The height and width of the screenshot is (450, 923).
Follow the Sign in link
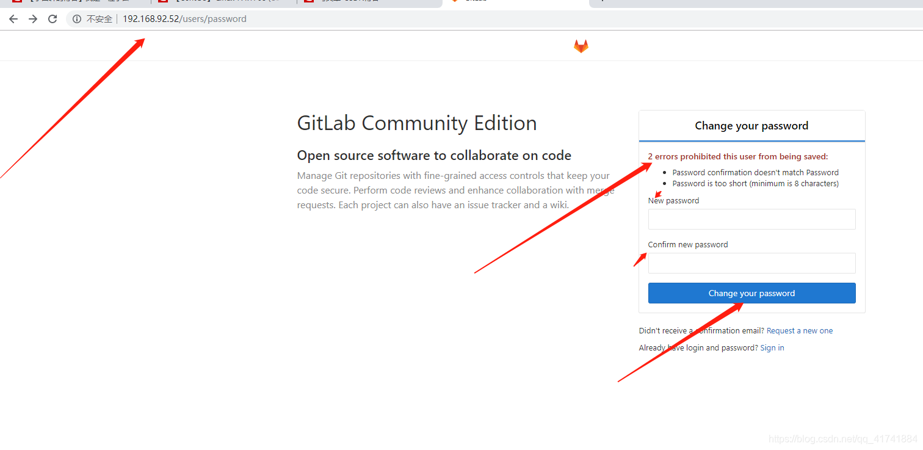772,347
